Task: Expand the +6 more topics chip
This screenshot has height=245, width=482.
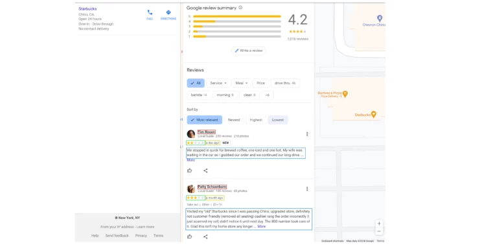Action: pyautogui.click(x=267, y=95)
